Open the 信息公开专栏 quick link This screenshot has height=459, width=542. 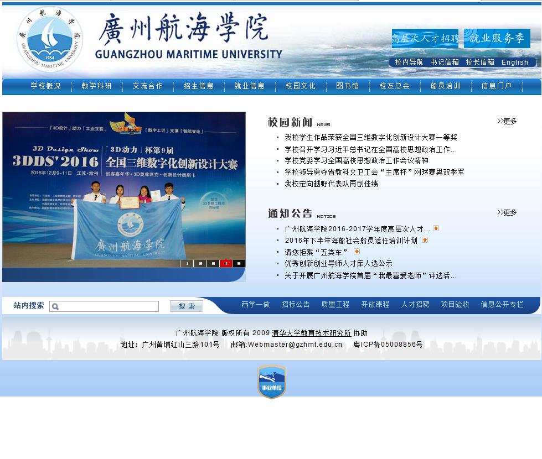(x=502, y=304)
